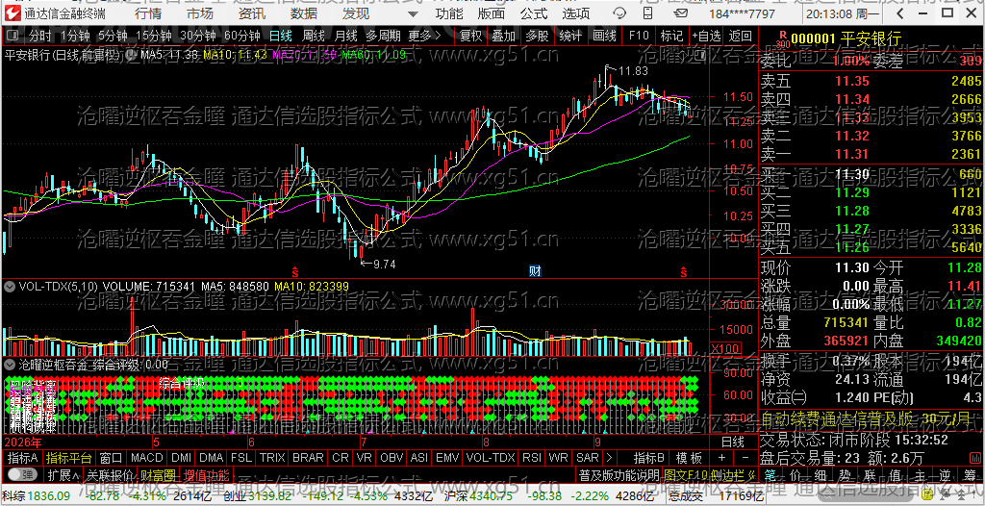
Task: Expand the 更多 periods list
Action: [x=424, y=36]
